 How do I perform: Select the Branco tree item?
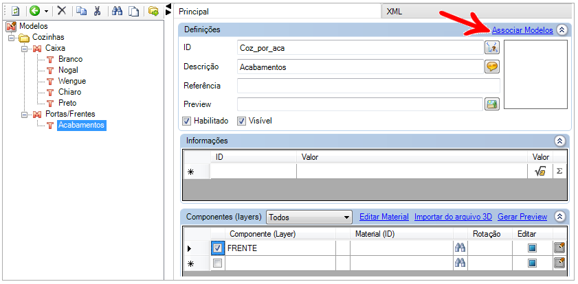(x=70, y=59)
